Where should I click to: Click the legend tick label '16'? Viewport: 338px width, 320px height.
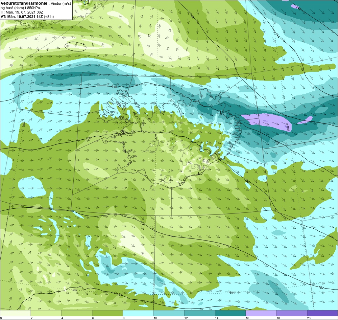tap(247, 318)
